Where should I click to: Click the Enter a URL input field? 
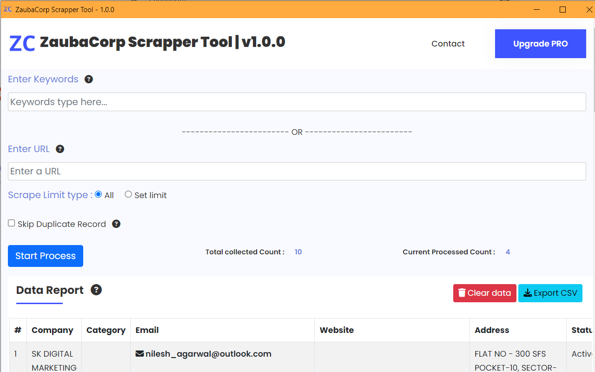[297, 171]
